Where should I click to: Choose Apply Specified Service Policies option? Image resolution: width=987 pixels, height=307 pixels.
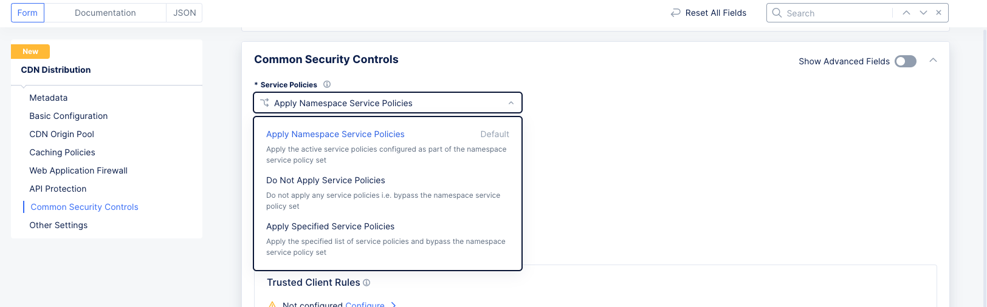point(330,226)
